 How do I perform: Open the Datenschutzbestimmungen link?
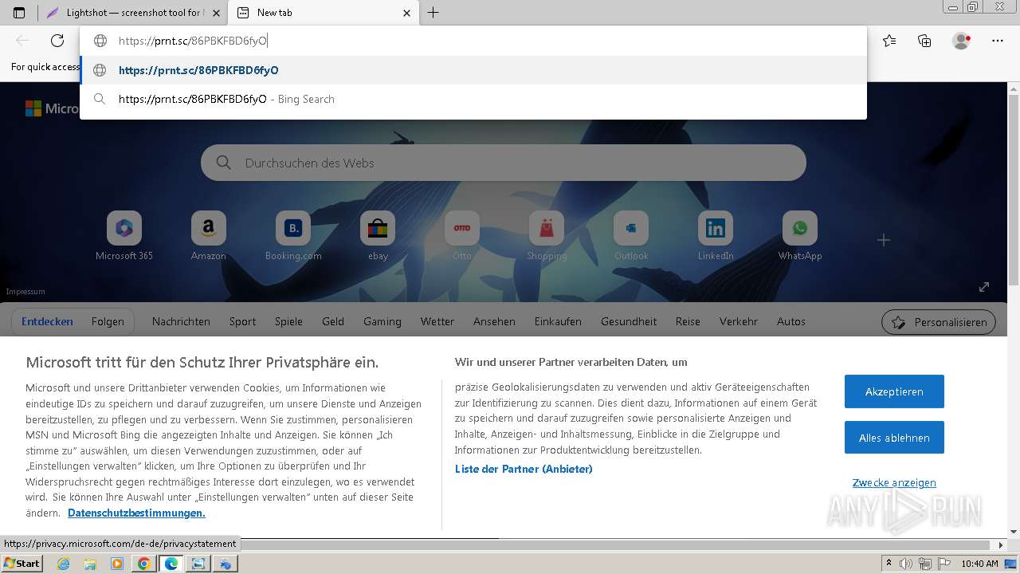tap(136, 513)
